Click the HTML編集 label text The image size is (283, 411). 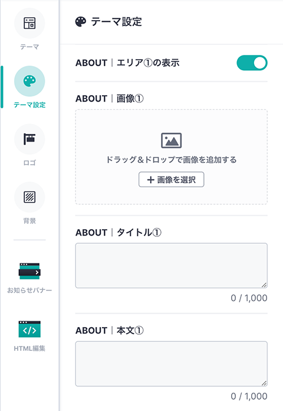[29, 348]
